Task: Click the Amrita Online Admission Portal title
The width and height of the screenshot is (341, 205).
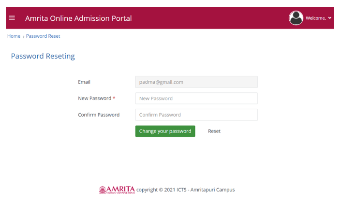Action: tap(78, 18)
